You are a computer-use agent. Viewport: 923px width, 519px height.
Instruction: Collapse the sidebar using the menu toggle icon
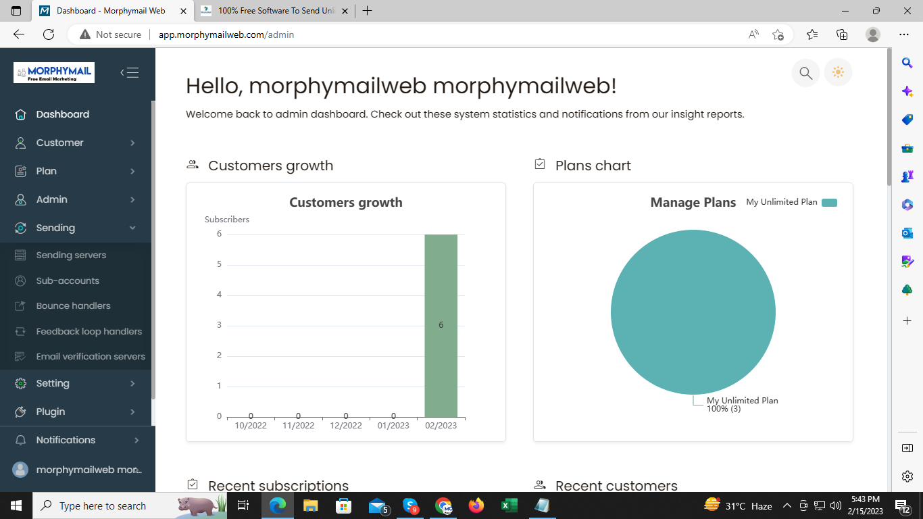pyautogui.click(x=130, y=73)
